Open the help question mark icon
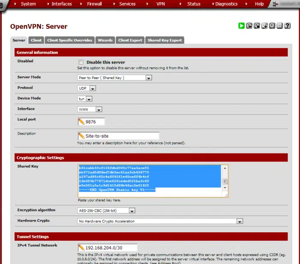This screenshot has height=264, width=300. (287, 26)
